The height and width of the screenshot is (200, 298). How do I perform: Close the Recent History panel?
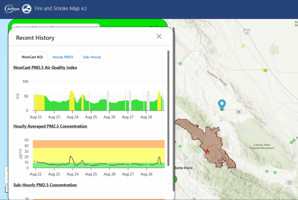click(159, 36)
